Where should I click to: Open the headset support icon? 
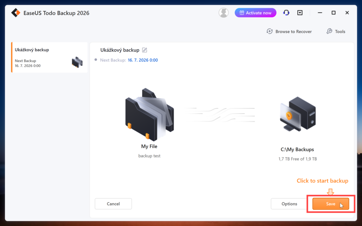point(286,13)
